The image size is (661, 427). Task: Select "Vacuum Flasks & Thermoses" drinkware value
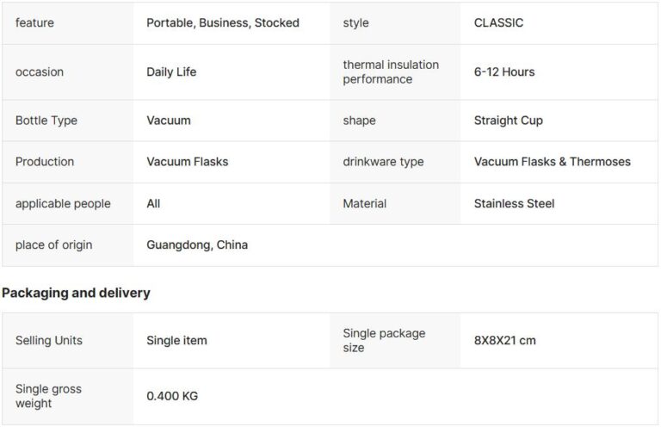click(553, 162)
